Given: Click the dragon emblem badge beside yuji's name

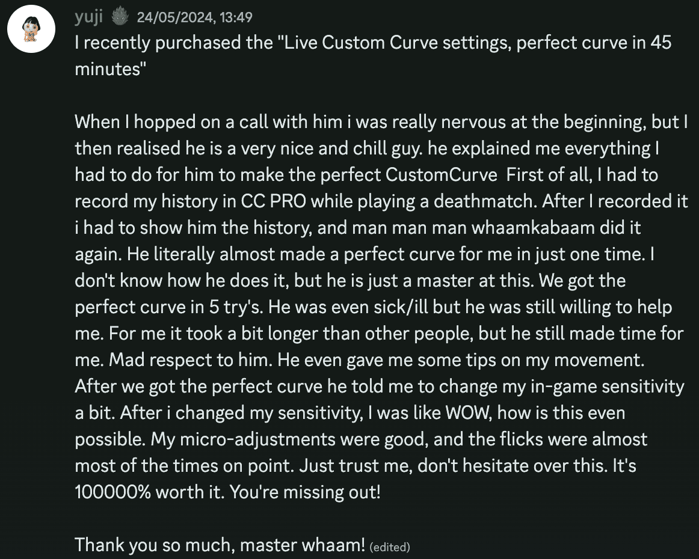Looking at the screenshot, I should coord(120,17).
